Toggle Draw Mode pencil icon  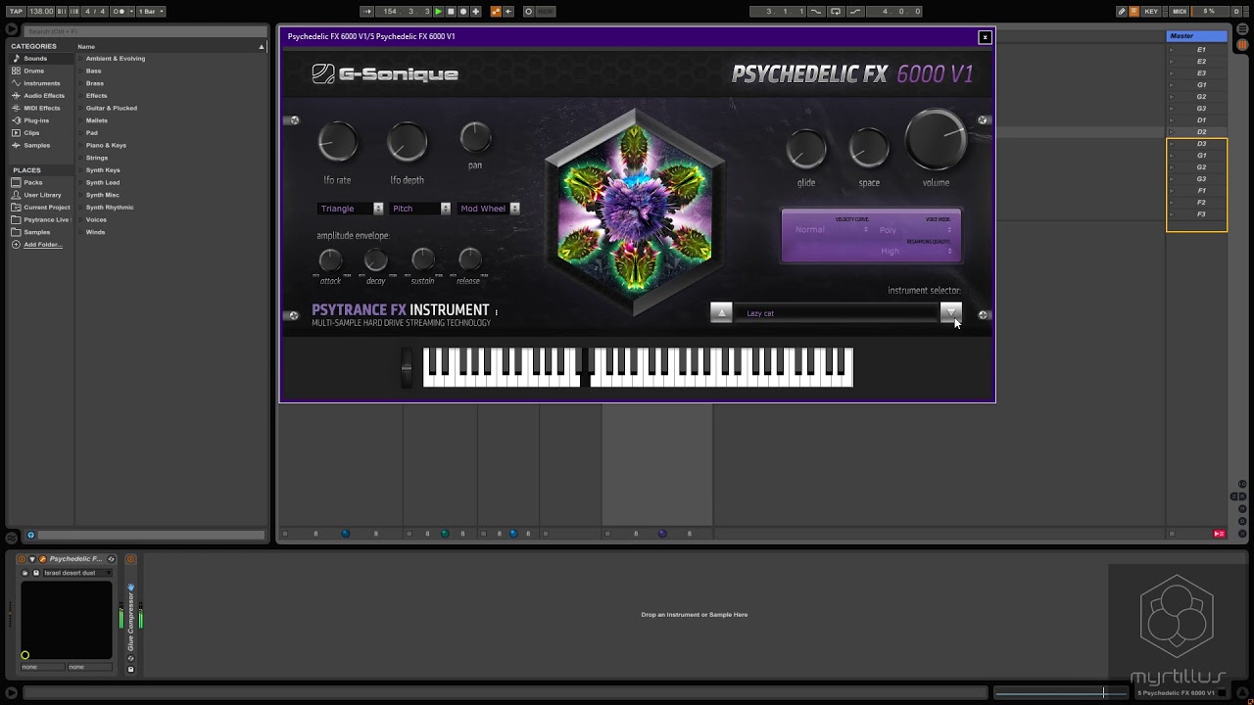point(1122,12)
